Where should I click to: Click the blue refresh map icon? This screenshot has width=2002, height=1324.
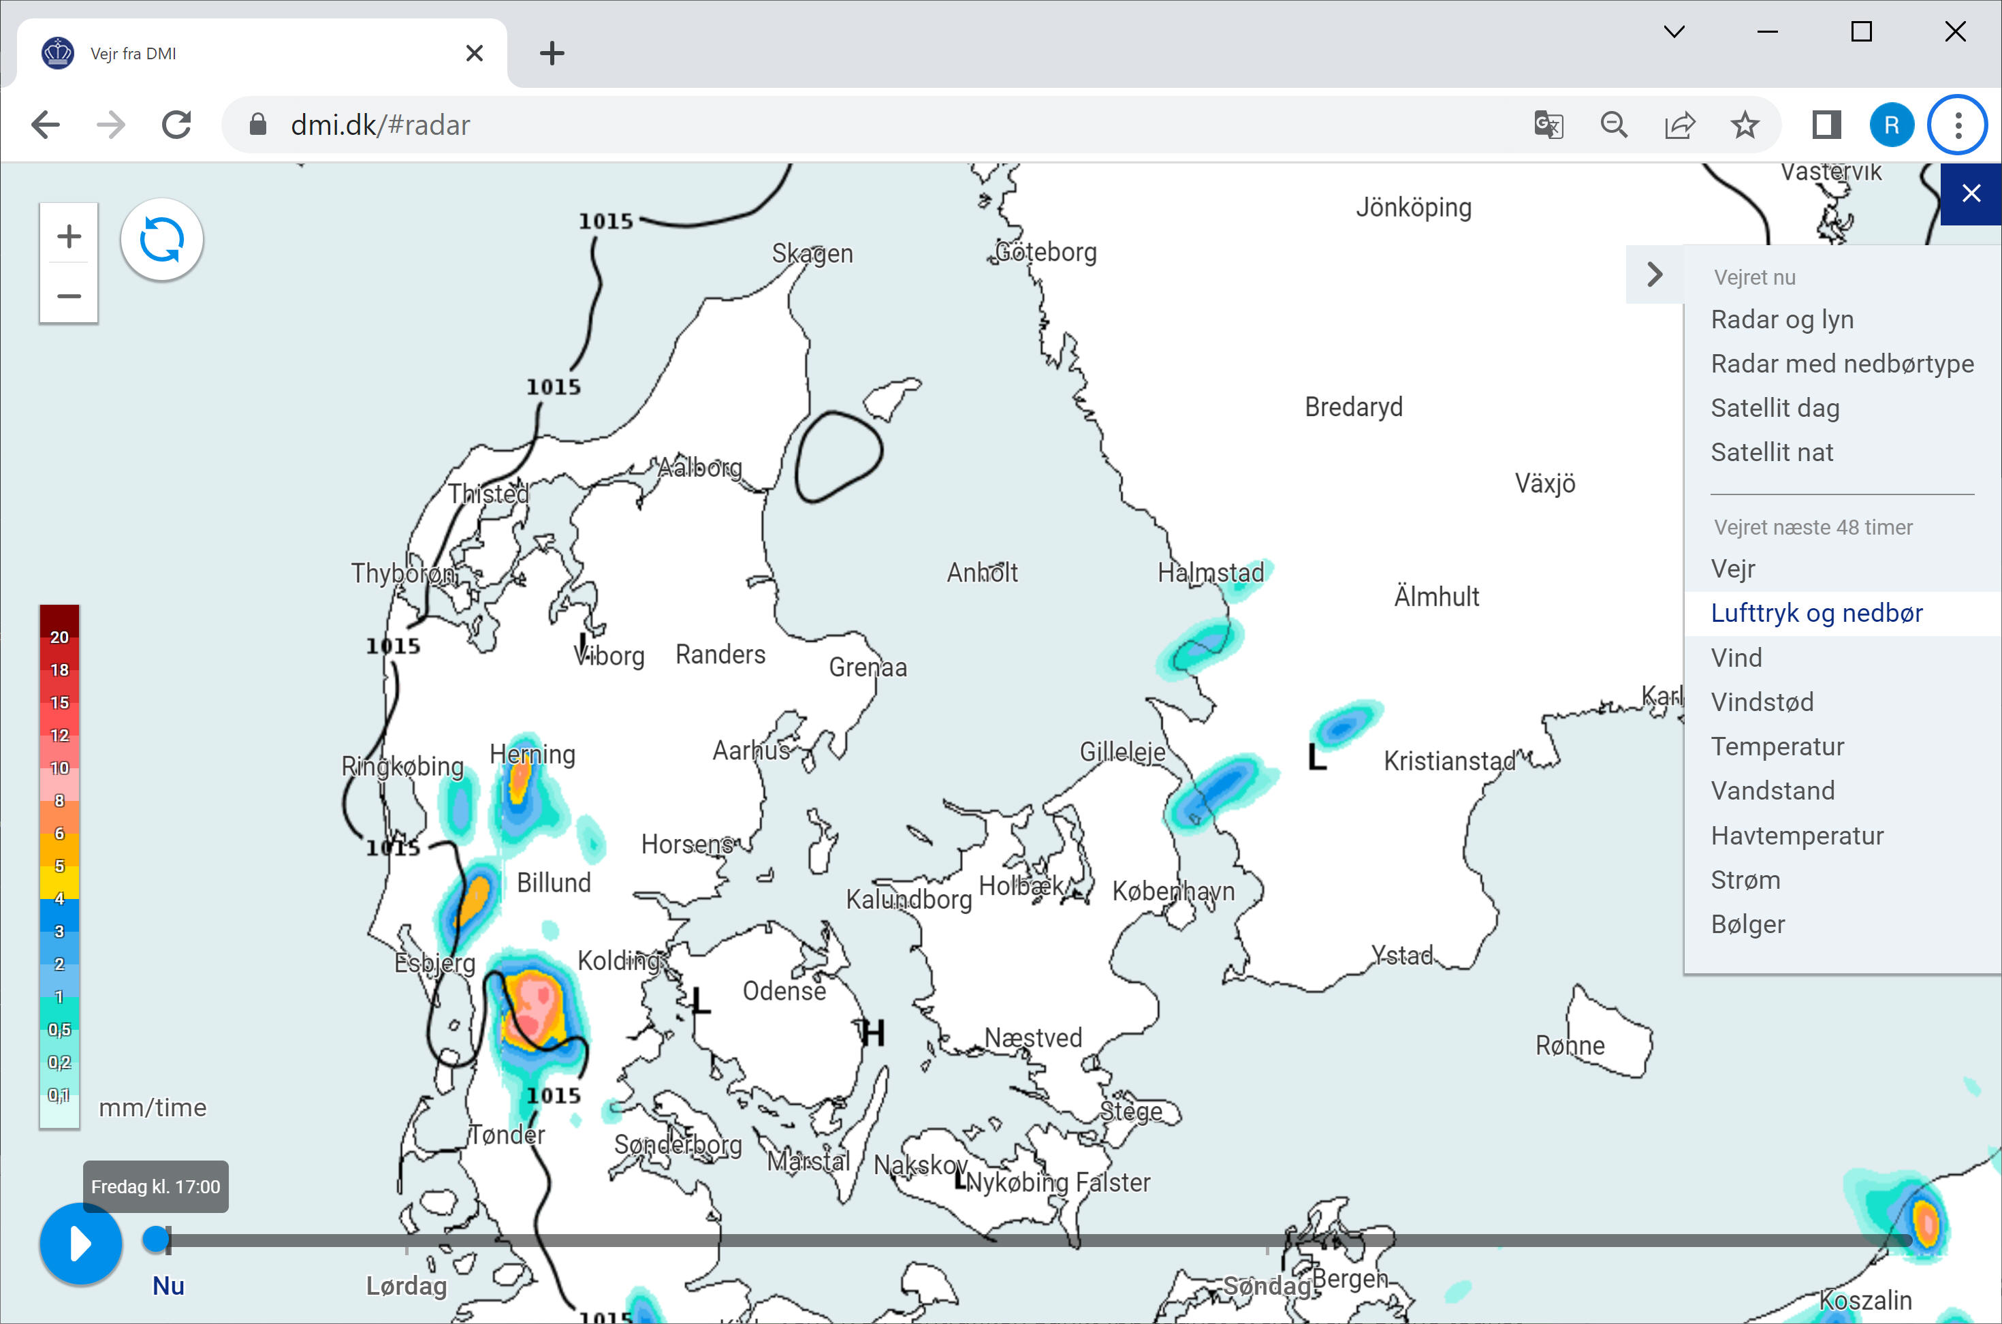tap(161, 240)
